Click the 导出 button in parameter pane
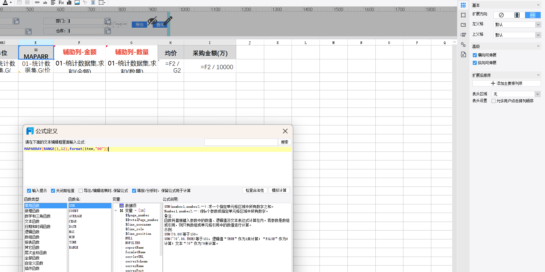The width and height of the screenshot is (545, 272). (139, 25)
